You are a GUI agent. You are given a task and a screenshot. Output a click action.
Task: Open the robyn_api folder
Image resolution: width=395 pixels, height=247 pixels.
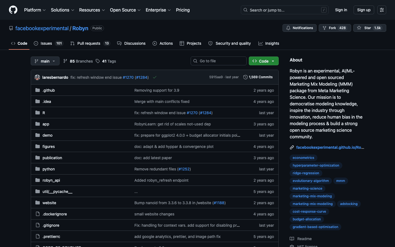51,180
